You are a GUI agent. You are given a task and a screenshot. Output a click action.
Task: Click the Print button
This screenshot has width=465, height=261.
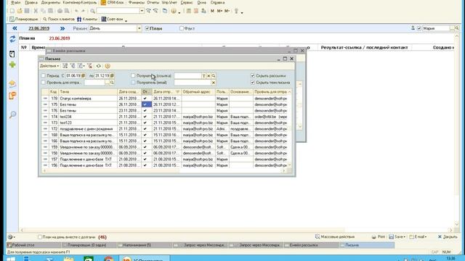click(379, 237)
